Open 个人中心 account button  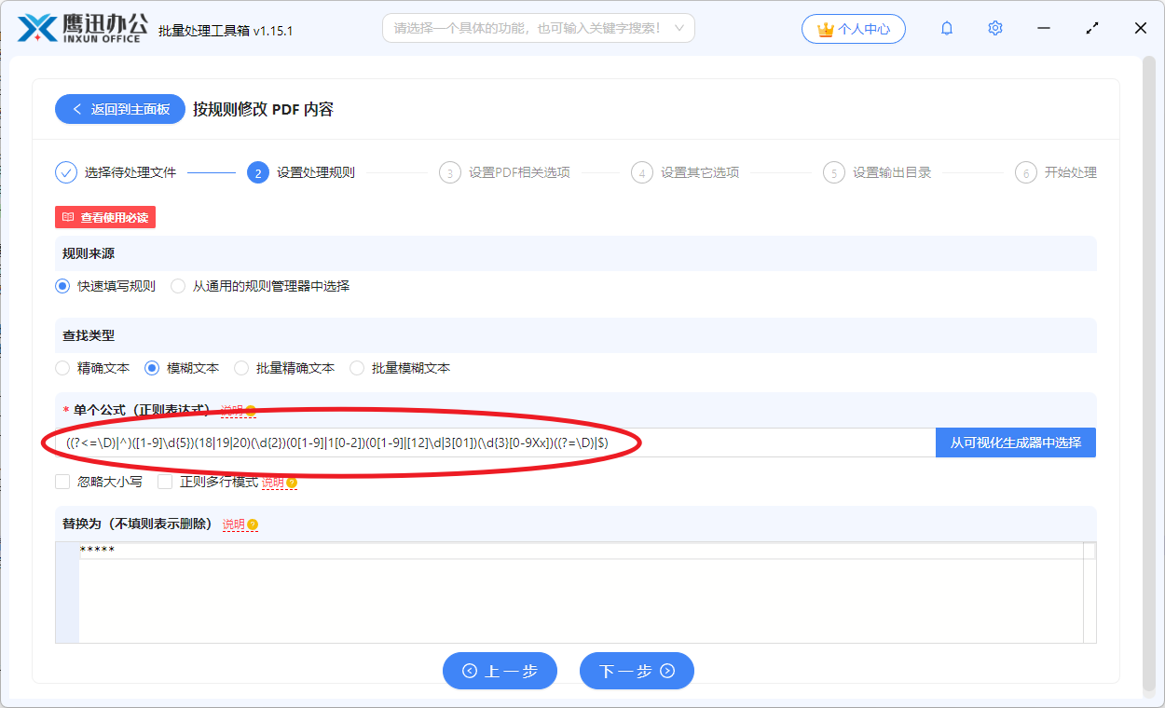(853, 29)
